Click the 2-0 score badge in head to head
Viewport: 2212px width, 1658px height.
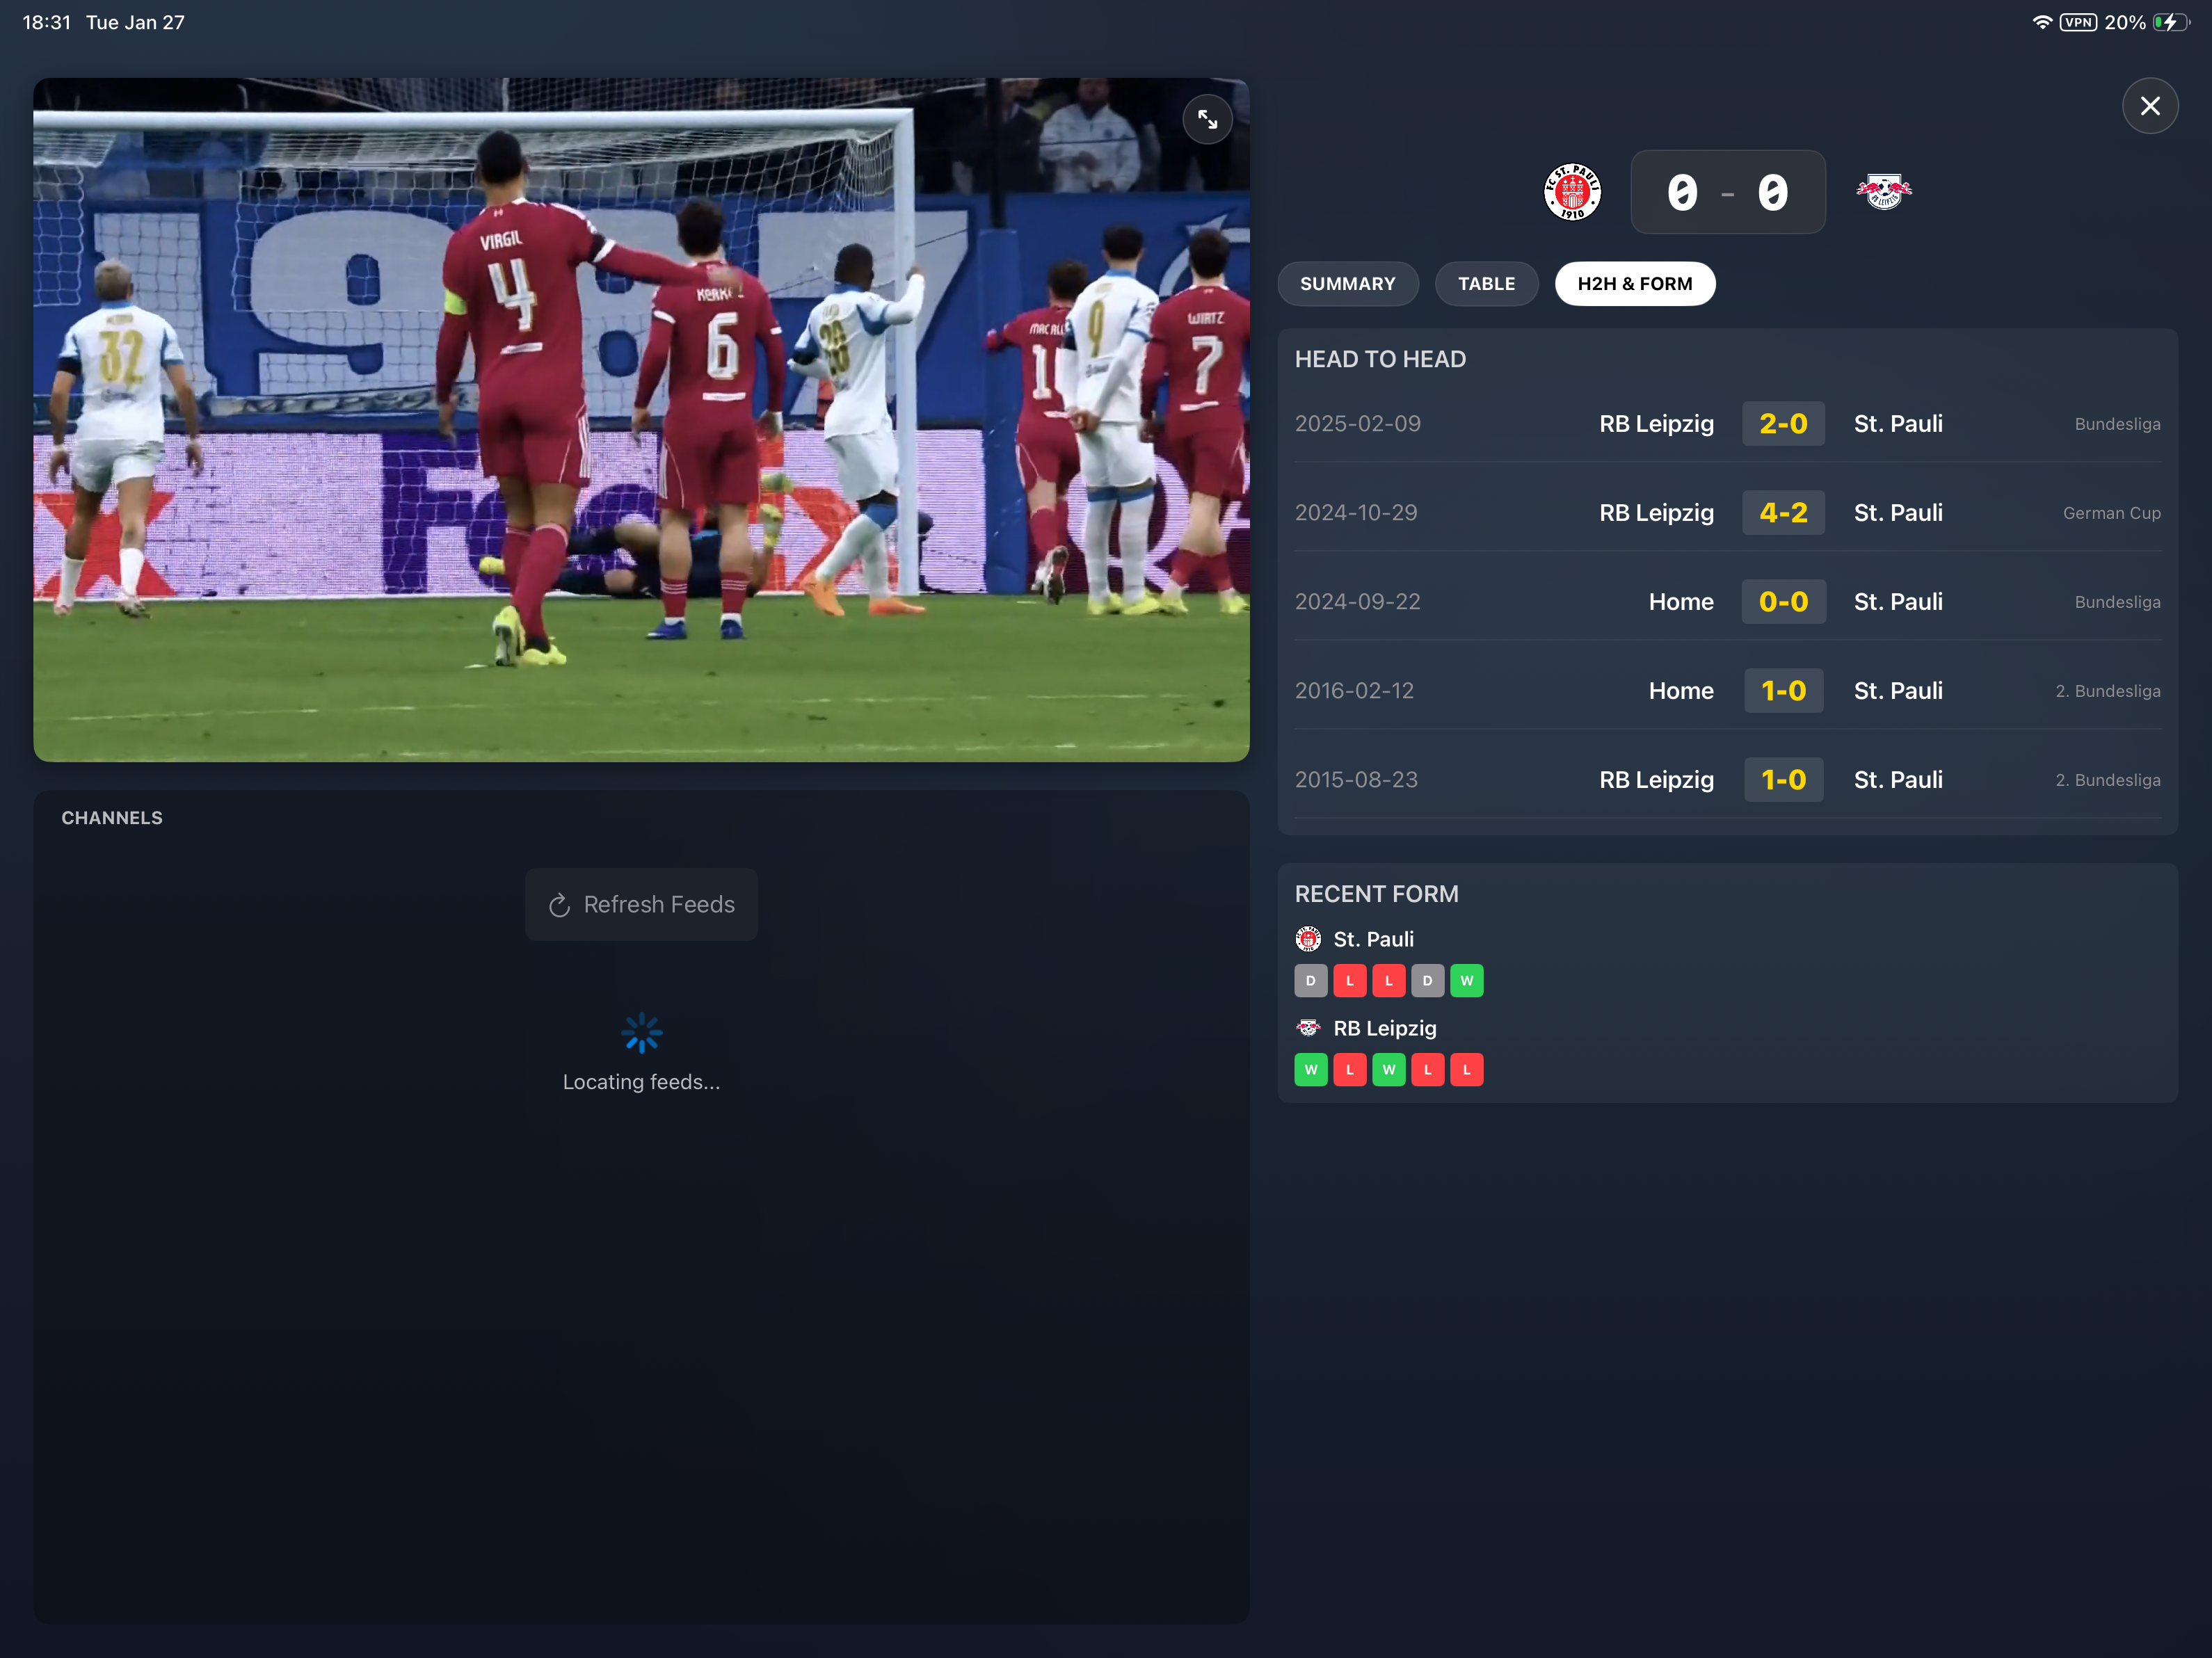1783,423
